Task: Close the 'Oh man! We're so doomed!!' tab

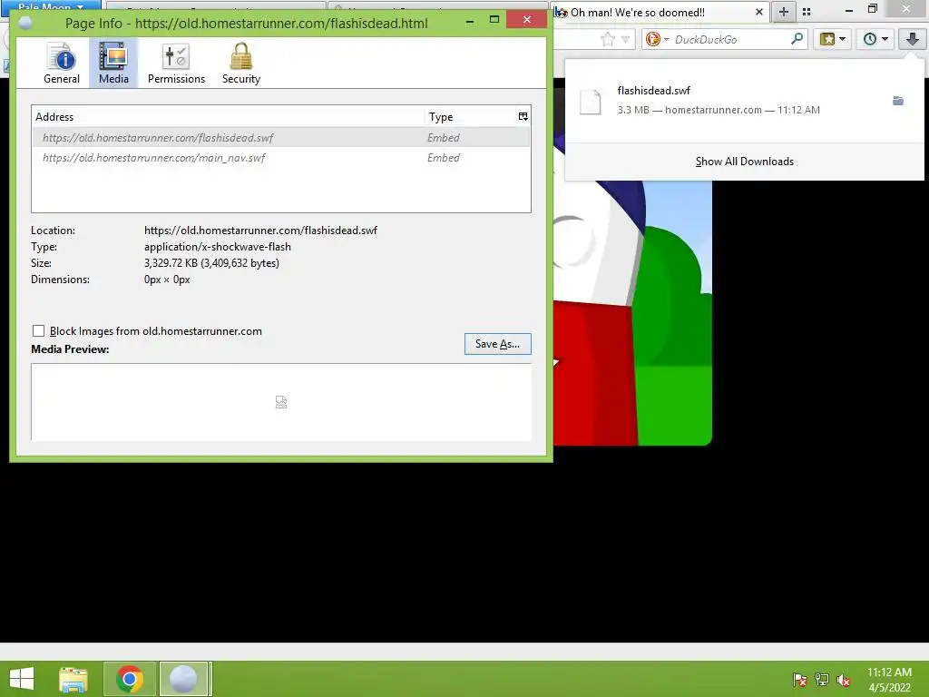Action: coord(759,12)
